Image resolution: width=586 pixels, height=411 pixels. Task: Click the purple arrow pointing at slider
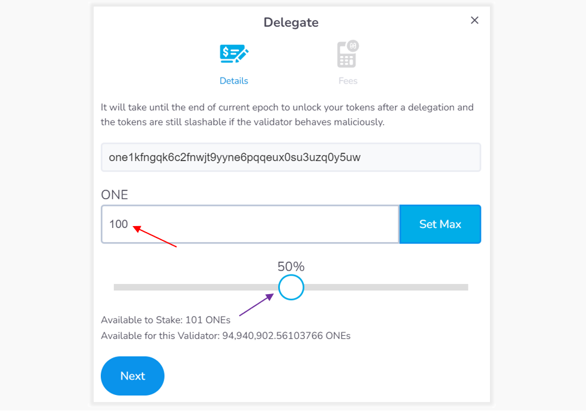point(257,305)
